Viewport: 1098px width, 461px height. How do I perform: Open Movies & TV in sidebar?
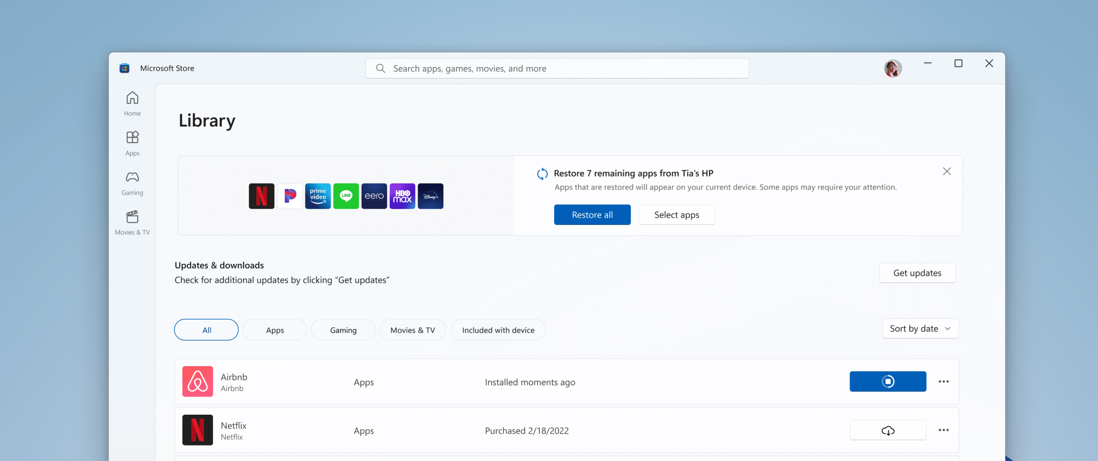(132, 223)
